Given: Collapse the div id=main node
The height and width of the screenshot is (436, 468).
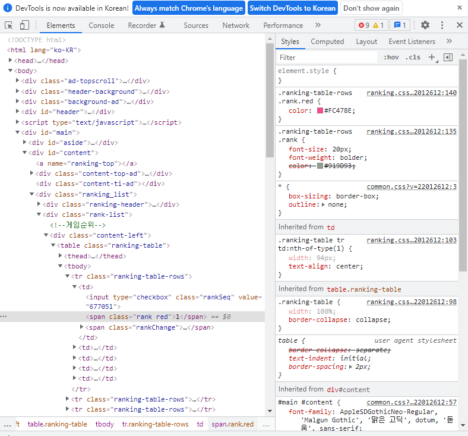Looking at the screenshot, I should point(18,132).
